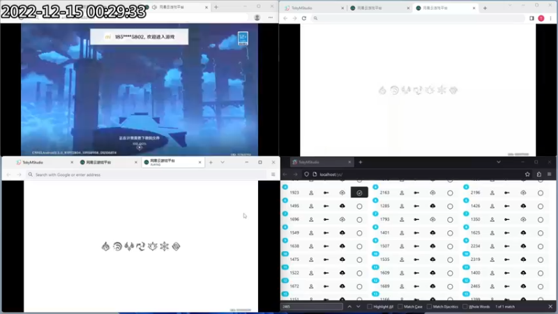Screen dimensions: 558x314
Task: Click game overlay icon in top-left game view
Action: [x=243, y=38]
